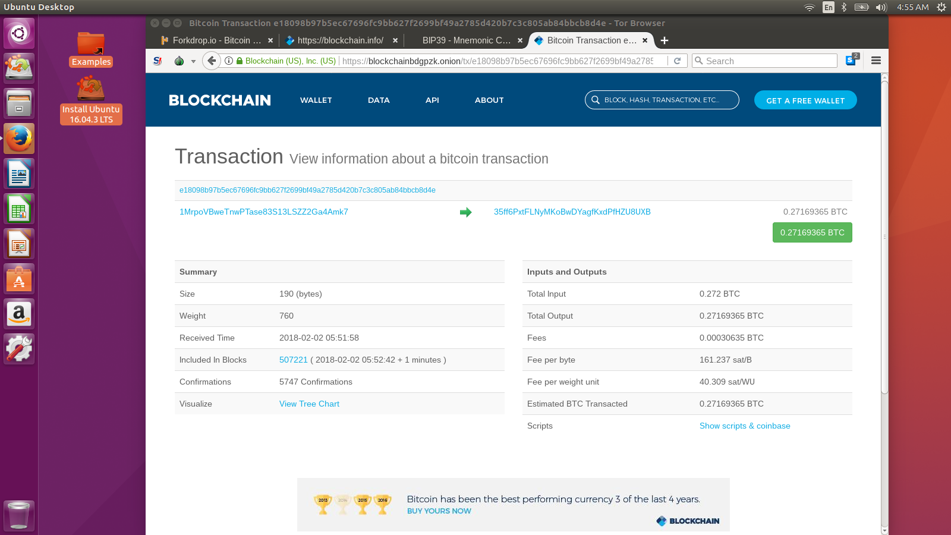Open the En keyboard layout indicator
This screenshot has height=535, width=951.
tap(829, 7)
